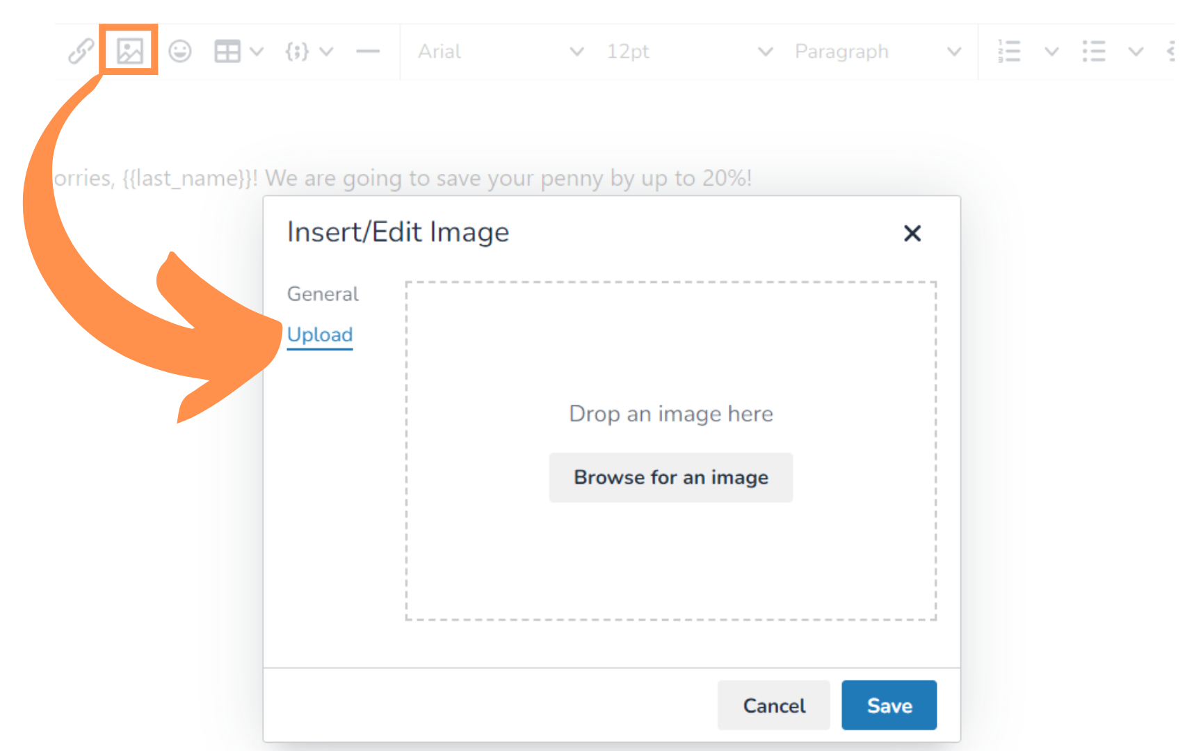Screen dimensions: 1185x751
Task: Expand the numbered list style chevron
Action: tap(1051, 51)
